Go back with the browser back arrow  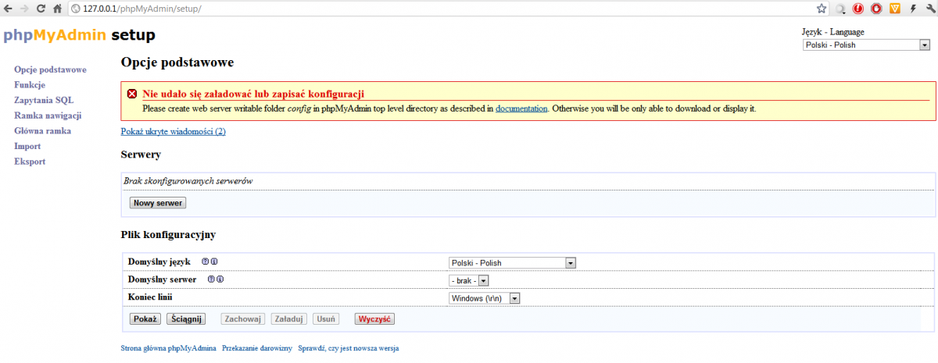(x=8, y=9)
